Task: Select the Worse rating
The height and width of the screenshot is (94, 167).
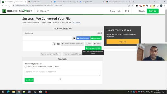Action: pos(53,67)
